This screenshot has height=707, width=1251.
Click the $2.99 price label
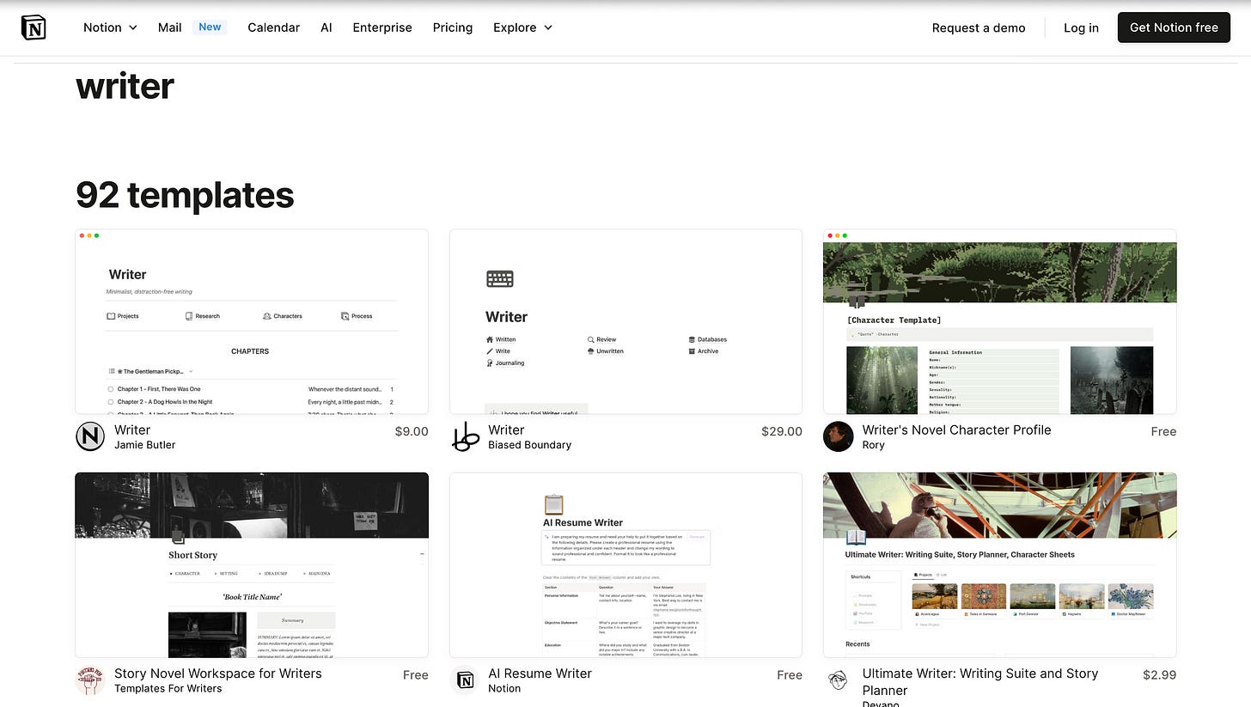(x=1160, y=674)
